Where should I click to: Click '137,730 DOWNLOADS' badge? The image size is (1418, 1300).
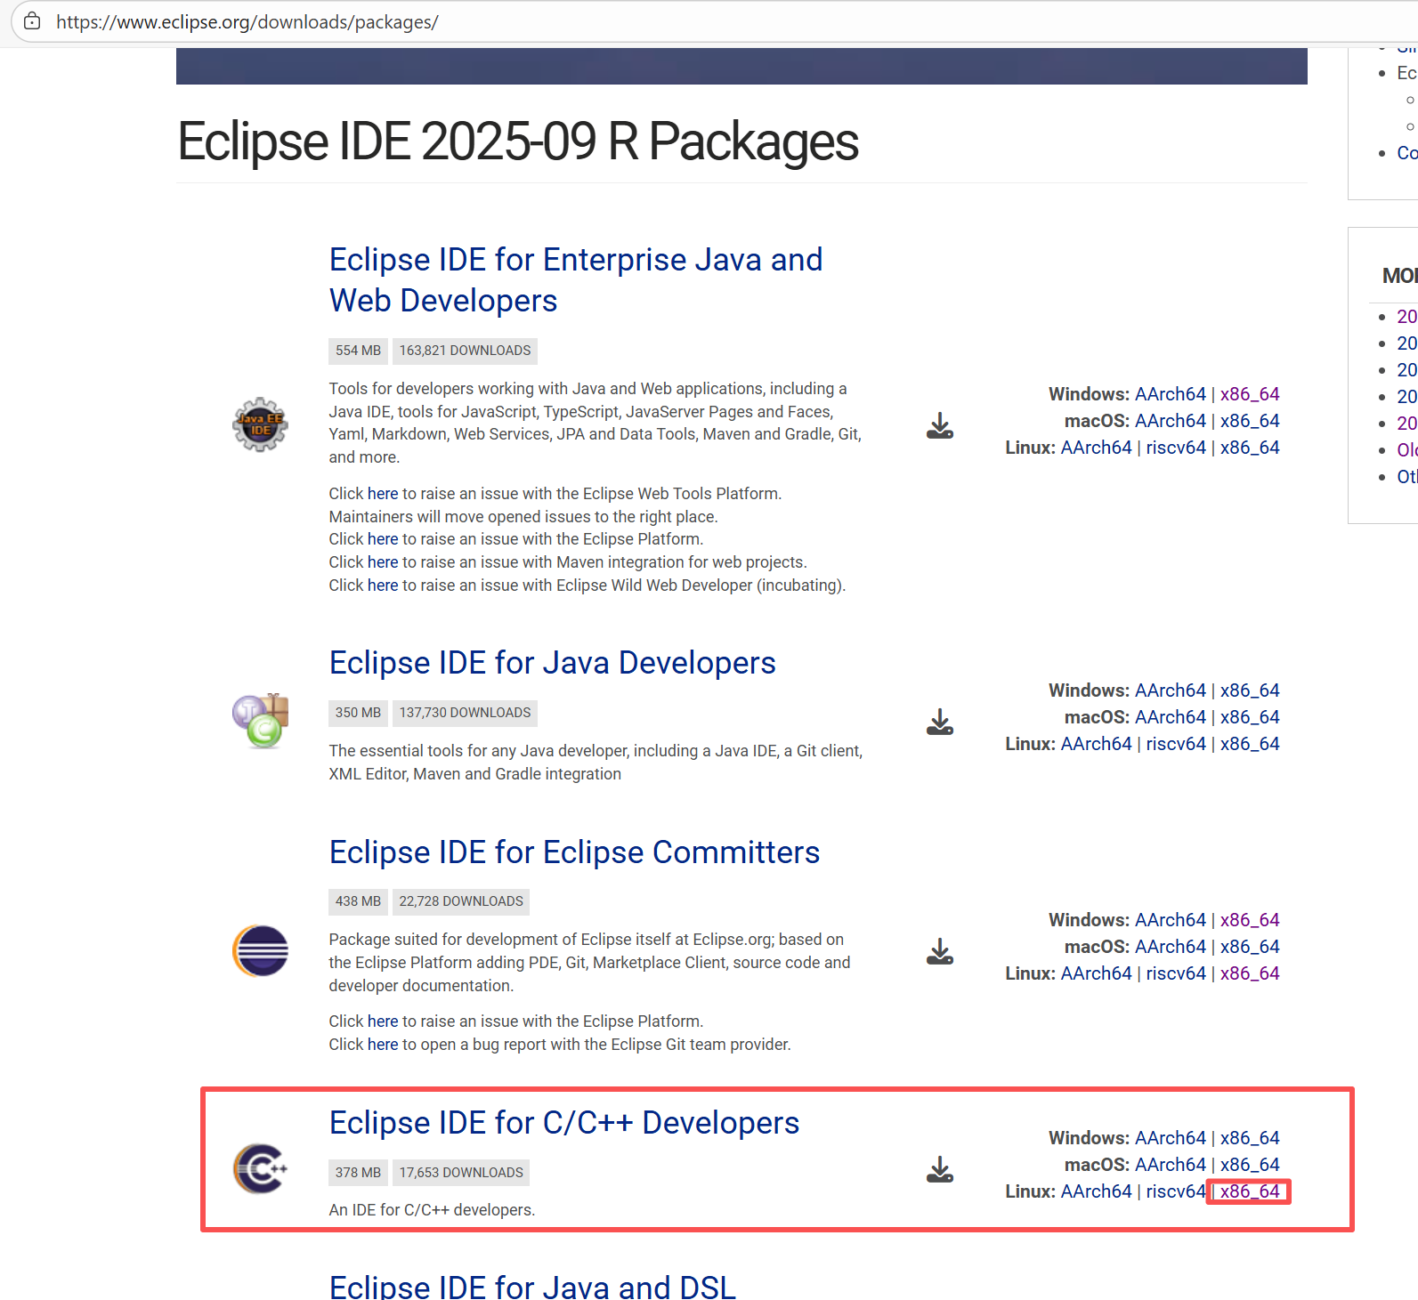point(465,713)
